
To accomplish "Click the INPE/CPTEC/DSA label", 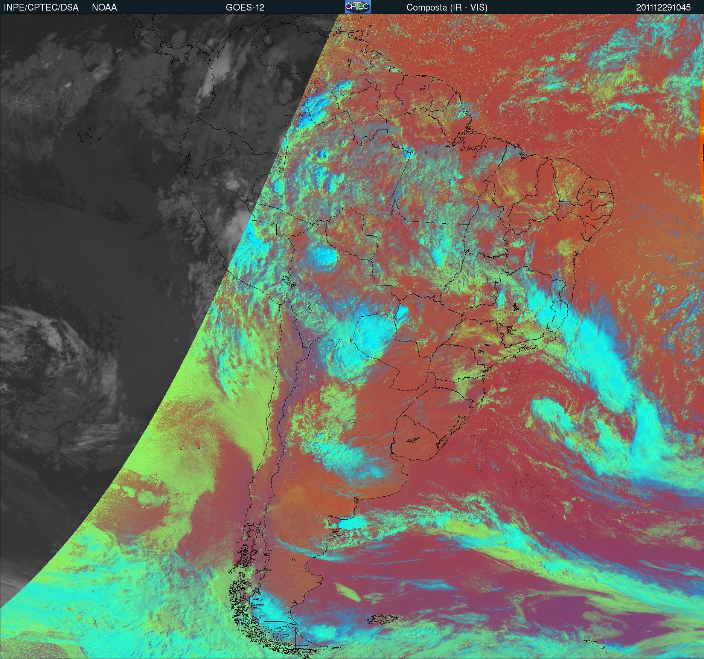I will (x=41, y=8).
